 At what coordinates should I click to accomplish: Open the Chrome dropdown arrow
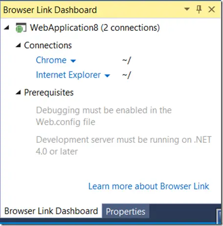(x=73, y=61)
